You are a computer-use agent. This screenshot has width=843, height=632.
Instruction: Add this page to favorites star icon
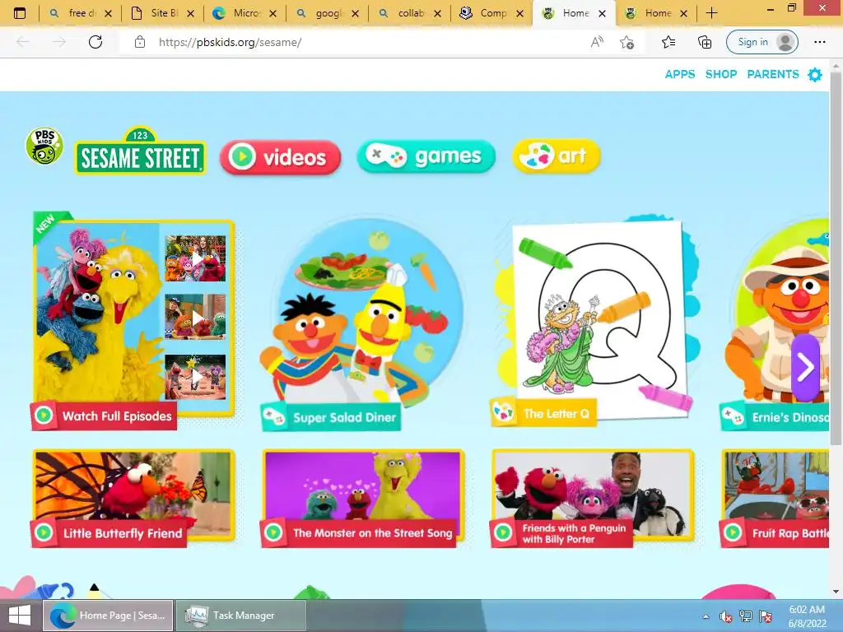pyautogui.click(x=626, y=42)
